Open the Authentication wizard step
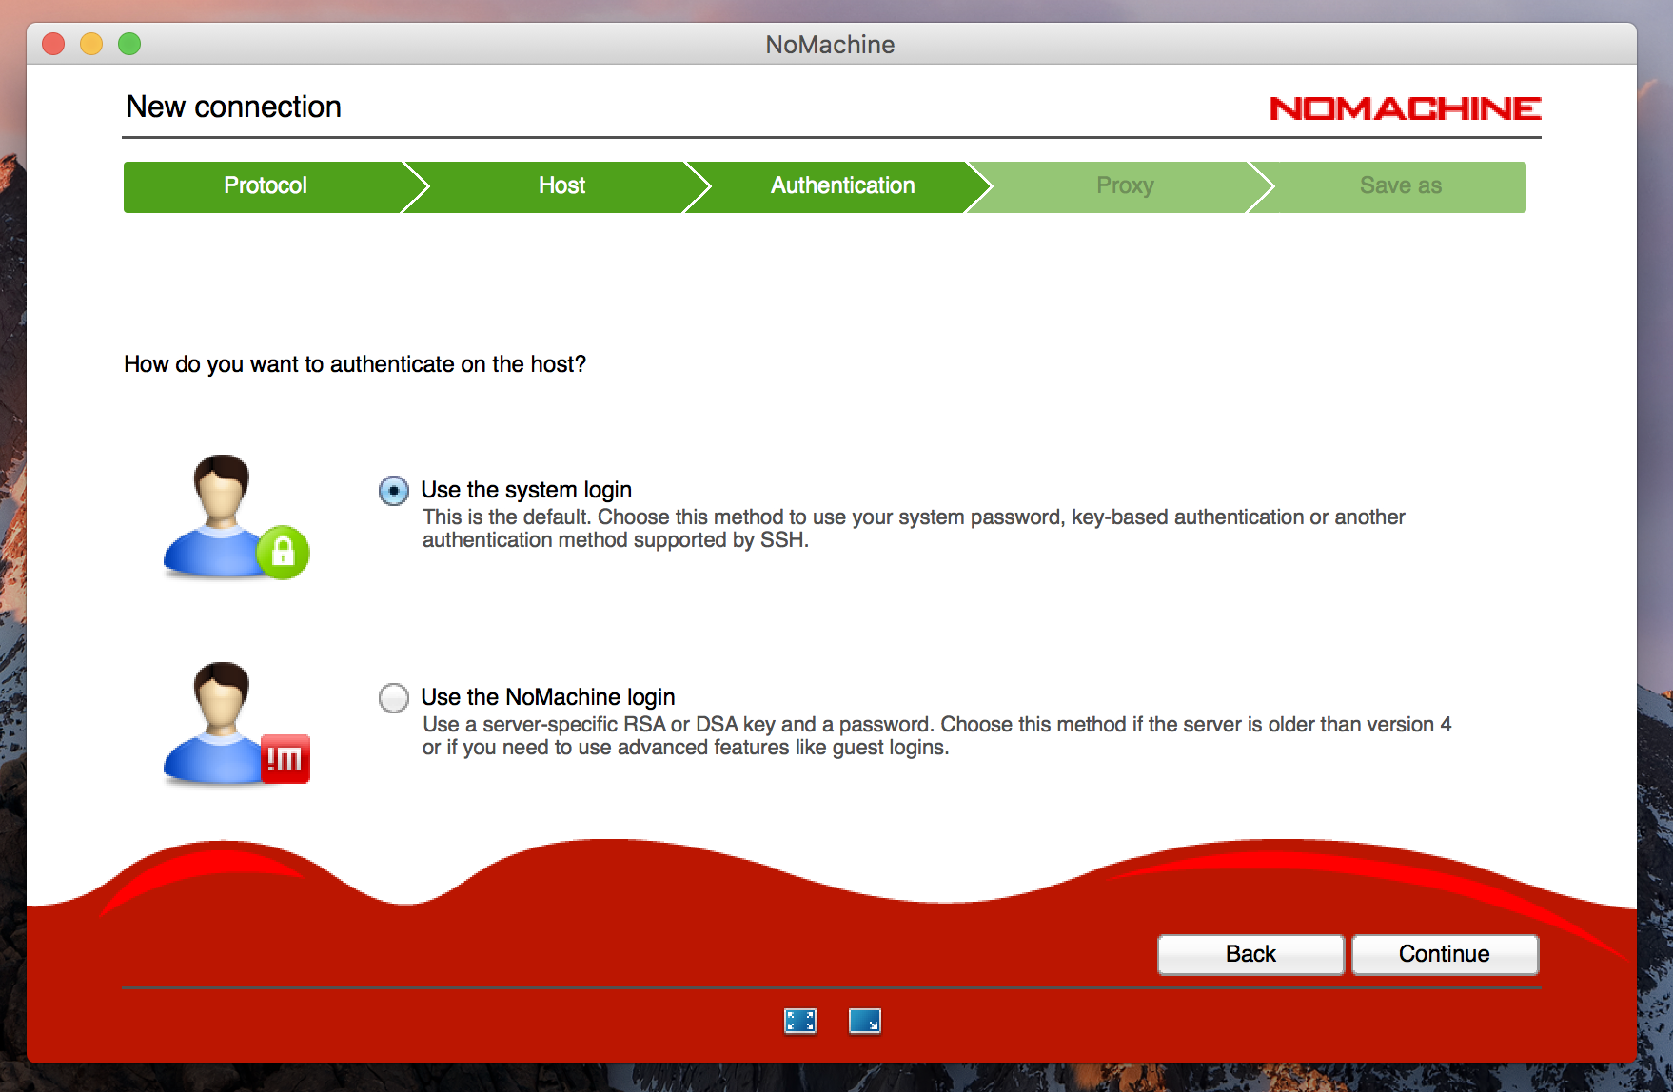The height and width of the screenshot is (1092, 1673). click(842, 186)
